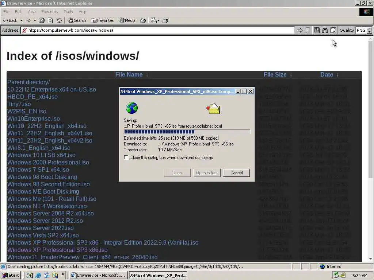
Task: Go to the Home page icon
Action: coord(59,20)
